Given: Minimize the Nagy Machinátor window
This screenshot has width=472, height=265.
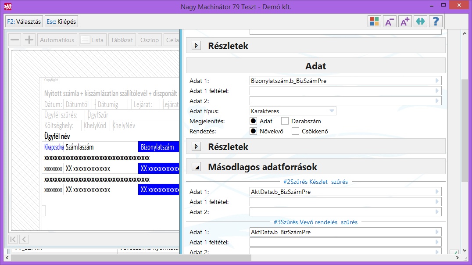Looking at the screenshot, I should pyautogui.click(x=431, y=5).
